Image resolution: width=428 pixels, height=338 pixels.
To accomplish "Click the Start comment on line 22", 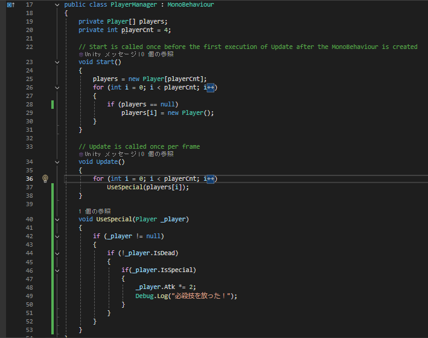I will (x=248, y=47).
